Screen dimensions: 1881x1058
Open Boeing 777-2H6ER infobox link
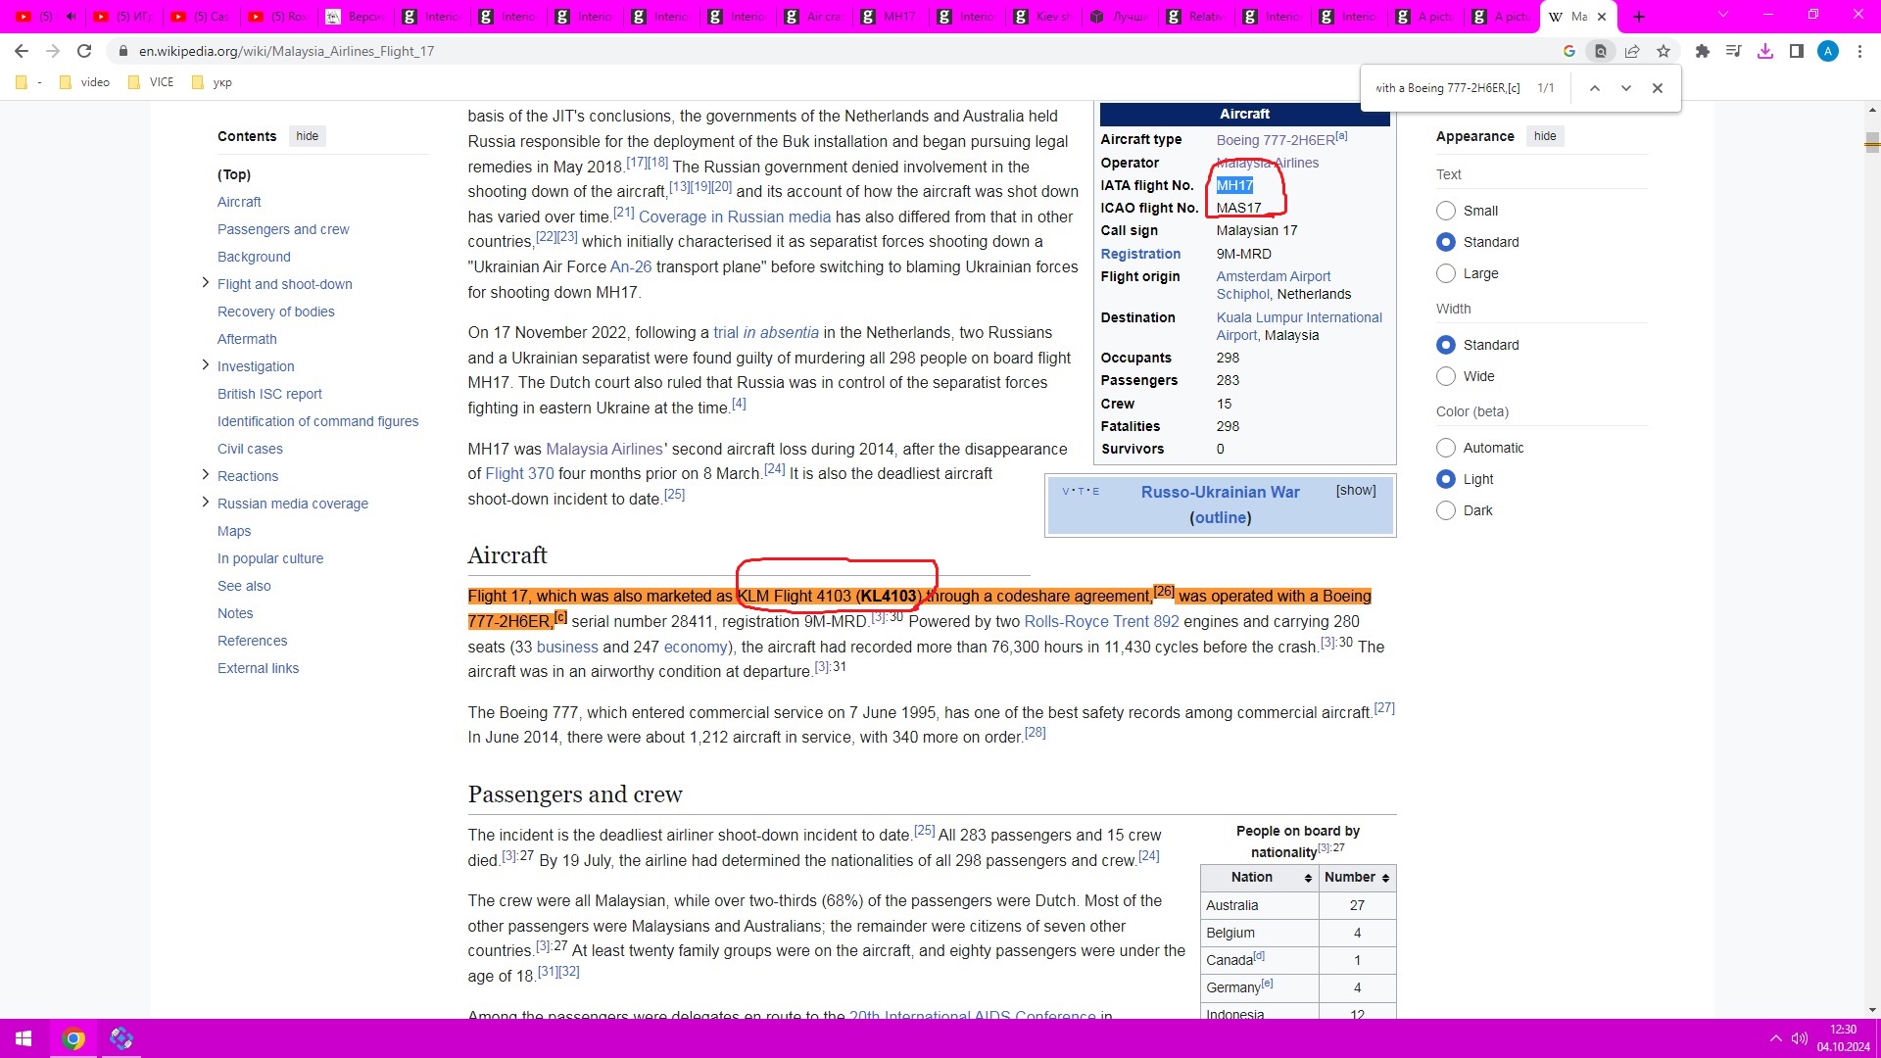[1276, 140]
